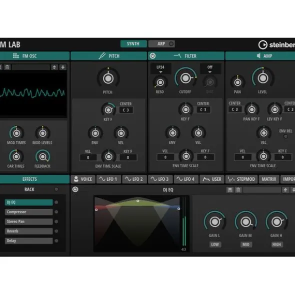
Task: Open the VOICE tab
Action: click(83, 179)
